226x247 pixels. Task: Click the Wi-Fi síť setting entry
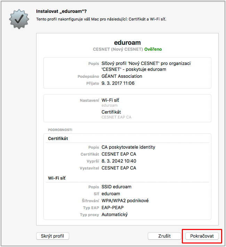(x=110, y=100)
